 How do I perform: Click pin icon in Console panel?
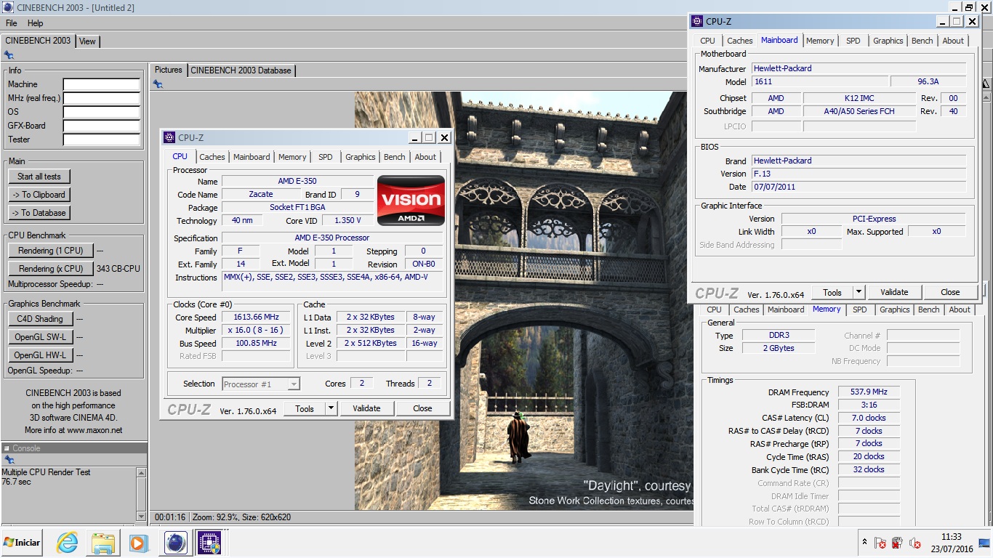(x=9, y=460)
